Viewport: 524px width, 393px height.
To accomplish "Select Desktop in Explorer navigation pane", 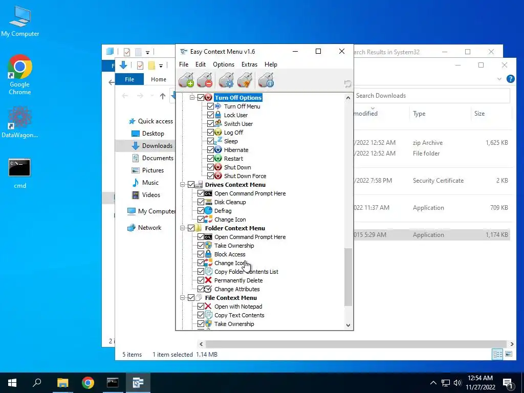I will [x=152, y=134].
